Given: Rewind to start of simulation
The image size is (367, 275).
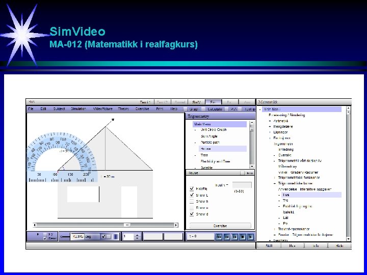Looking at the screenshot, I should [219, 237].
